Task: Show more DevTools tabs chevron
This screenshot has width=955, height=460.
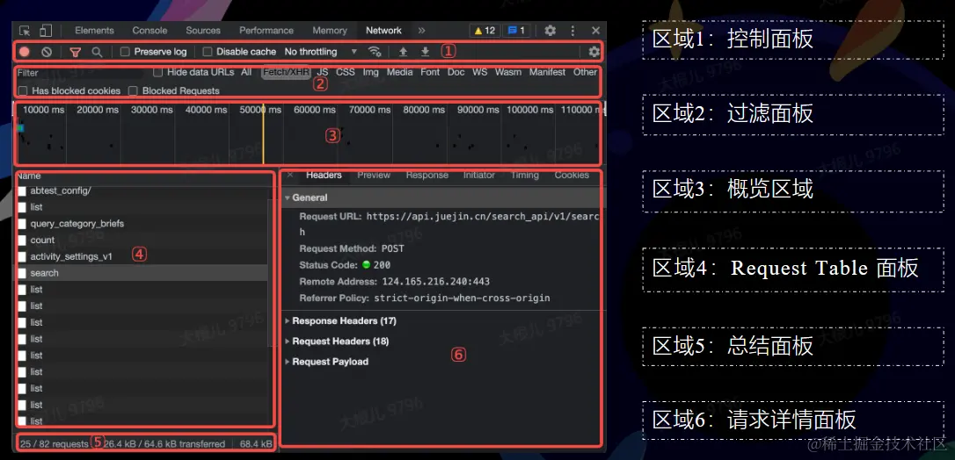Action: tap(421, 31)
